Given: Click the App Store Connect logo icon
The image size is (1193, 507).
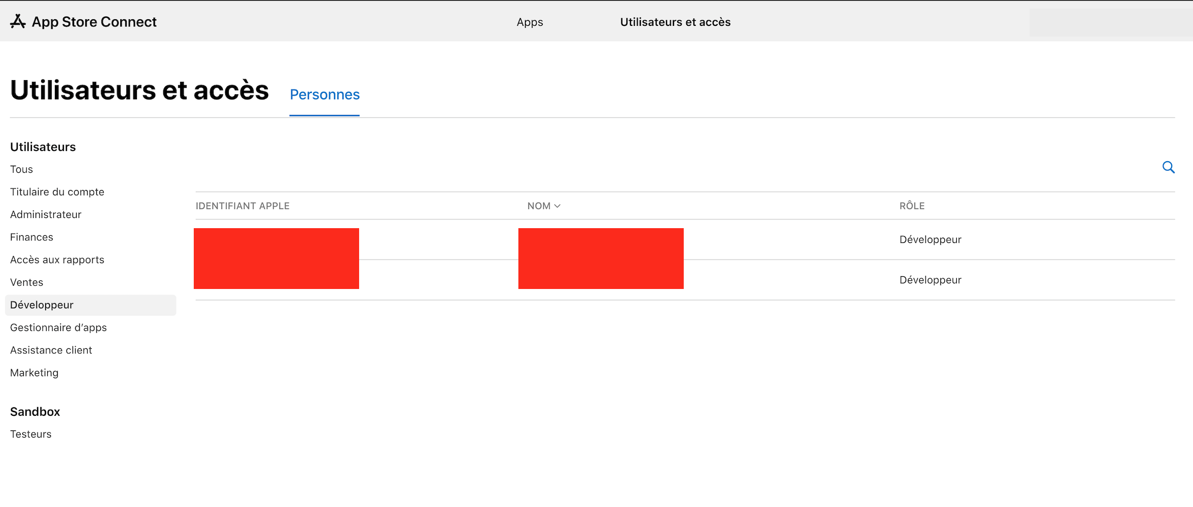Looking at the screenshot, I should (18, 21).
